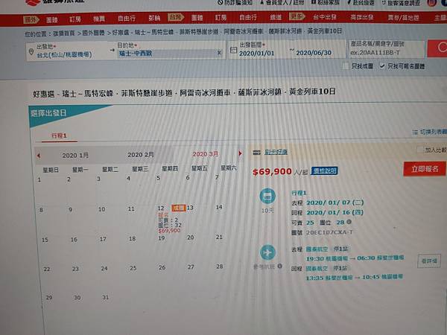Click the credit card icon near 刷卡好康
This screenshot has height=335, width=447.
(256, 153)
